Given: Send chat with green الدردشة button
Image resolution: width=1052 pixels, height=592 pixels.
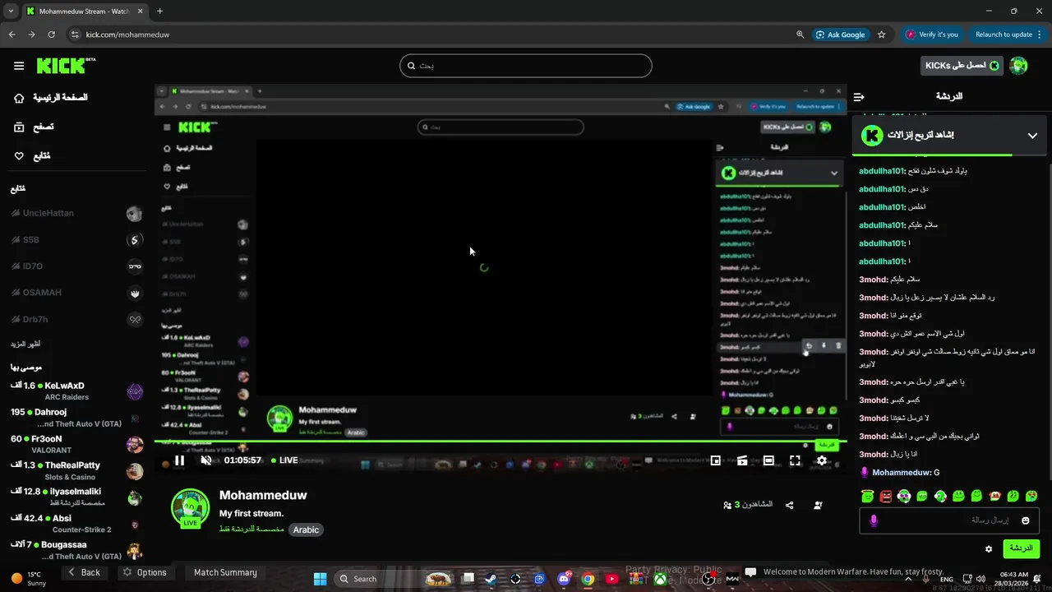Looking at the screenshot, I should coord(1021,548).
